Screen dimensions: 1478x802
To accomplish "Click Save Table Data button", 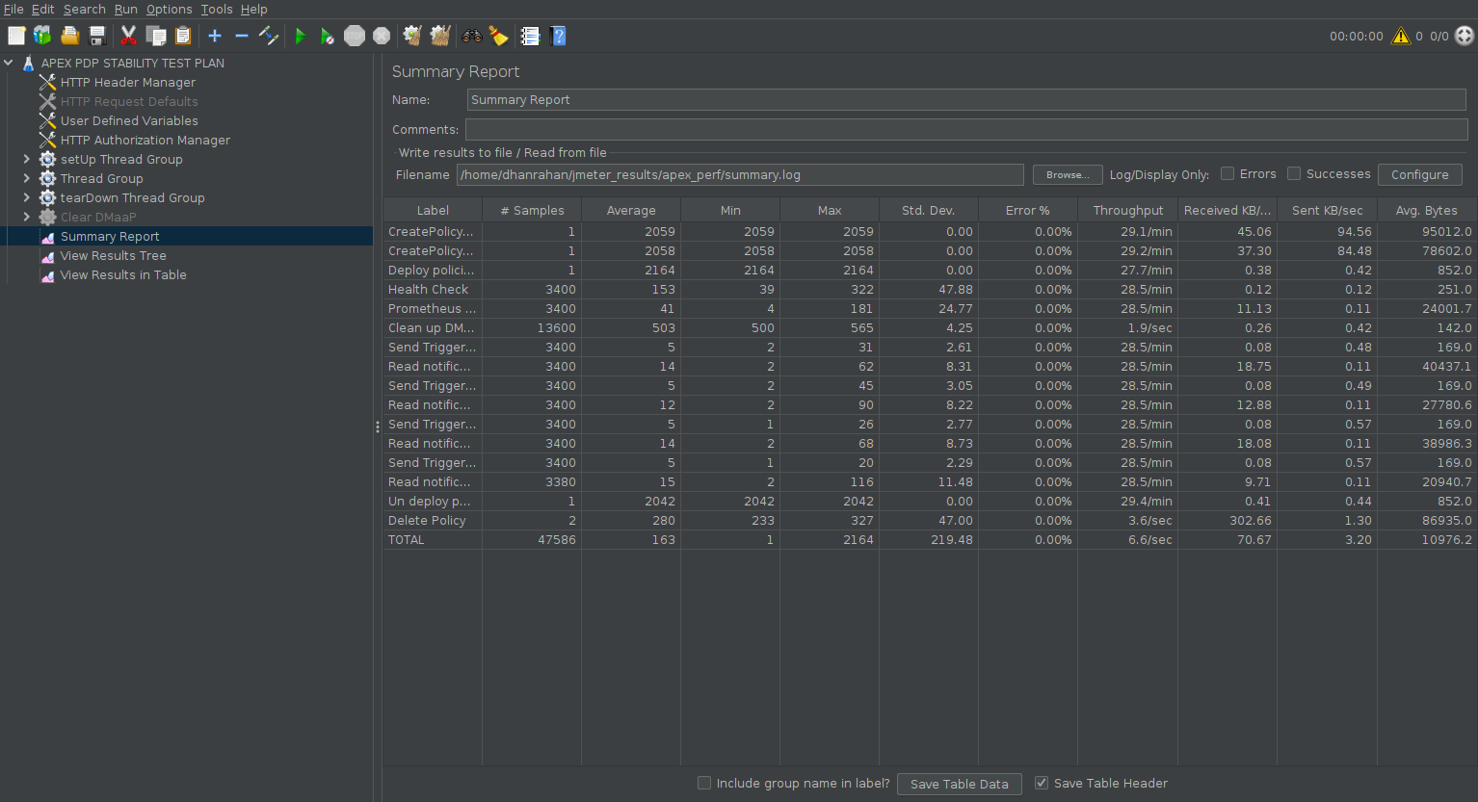I will point(960,784).
